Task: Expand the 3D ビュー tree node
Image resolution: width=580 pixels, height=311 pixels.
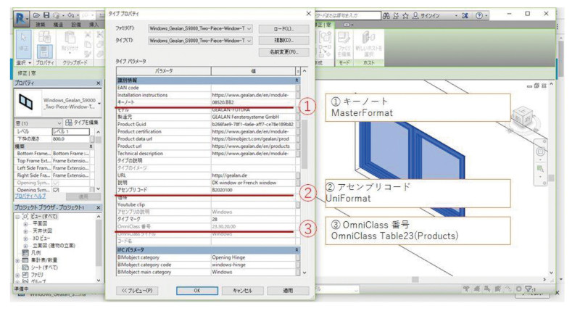Action: tap(25, 239)
